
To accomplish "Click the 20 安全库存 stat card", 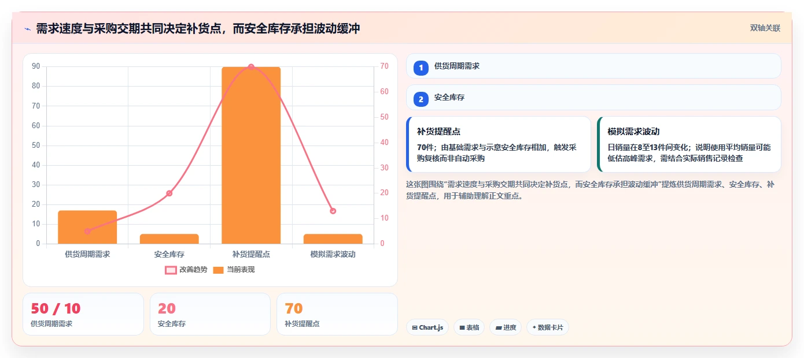I will tap(210, 314).
